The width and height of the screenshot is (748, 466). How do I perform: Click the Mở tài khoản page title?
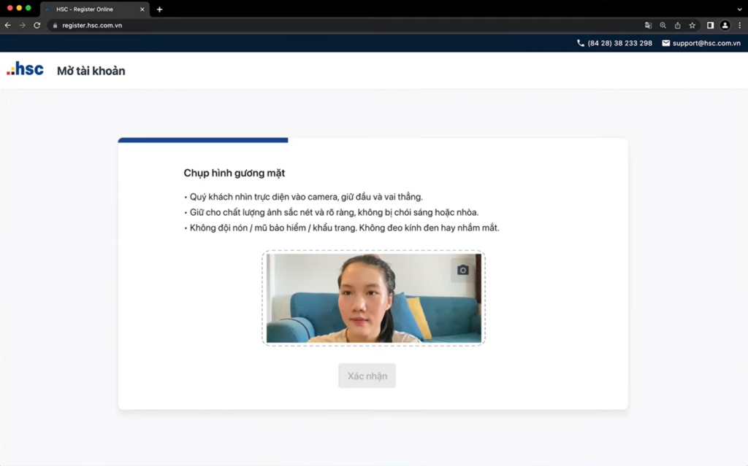91,71
